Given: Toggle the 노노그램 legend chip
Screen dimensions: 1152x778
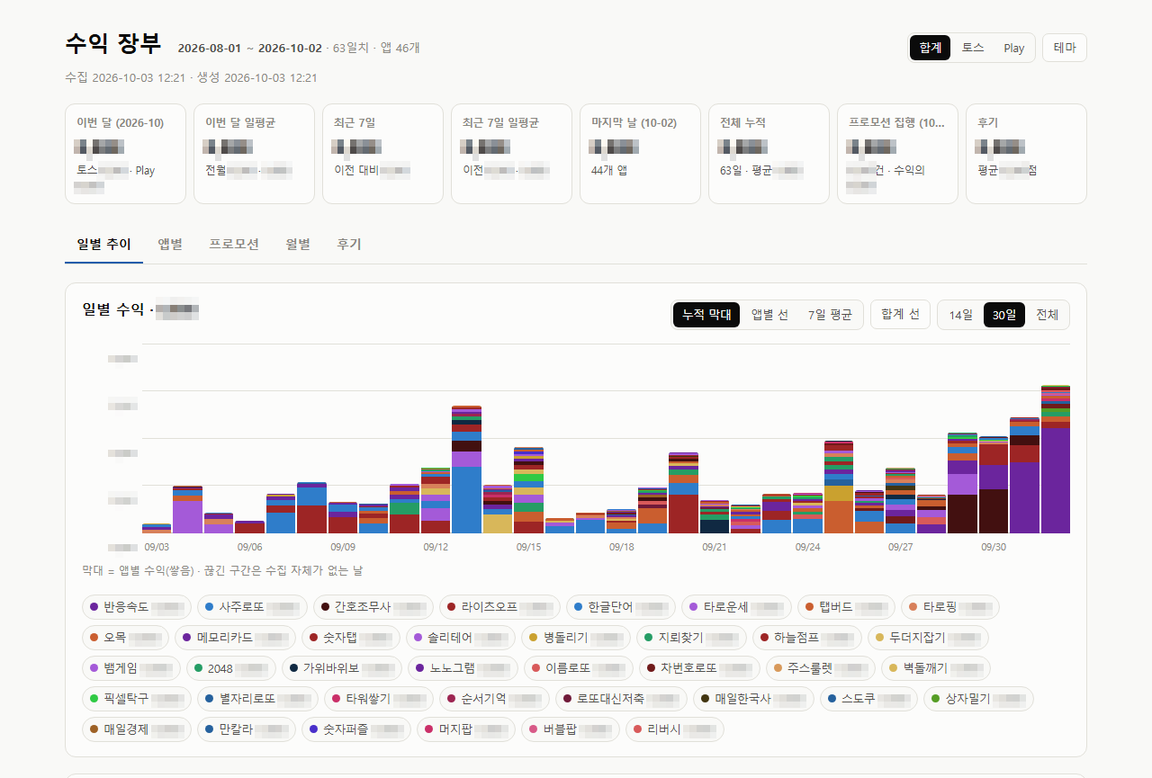Looking at the screenshot, I should pos(463,668).
